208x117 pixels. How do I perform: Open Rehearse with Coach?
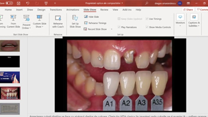click(x=58, y=21)
